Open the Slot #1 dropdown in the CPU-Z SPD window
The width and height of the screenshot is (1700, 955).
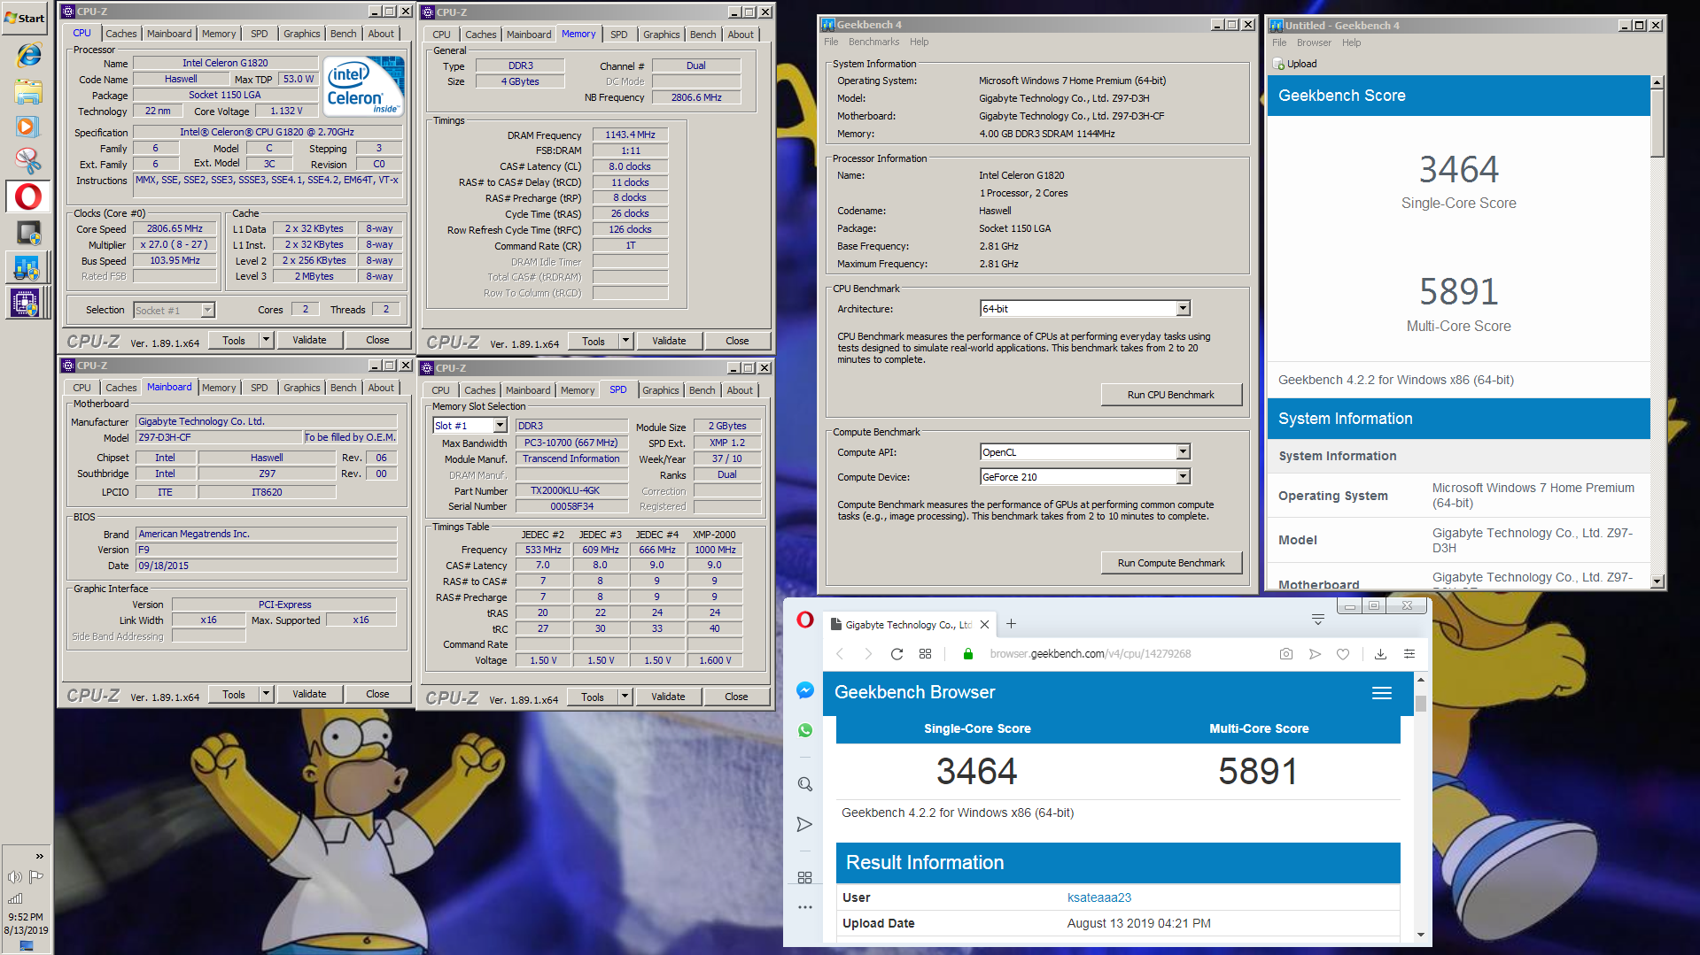(x=500, y=426)
